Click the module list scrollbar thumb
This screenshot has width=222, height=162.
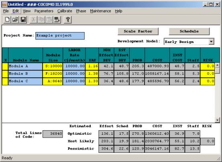click(x=217, y=71)
